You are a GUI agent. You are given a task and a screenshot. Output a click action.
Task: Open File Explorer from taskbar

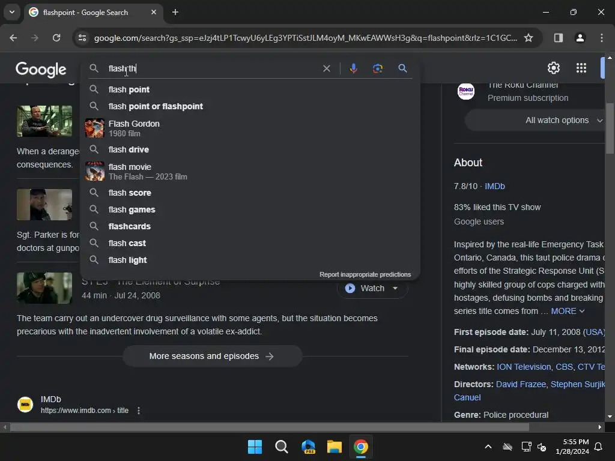pos(335,447)
